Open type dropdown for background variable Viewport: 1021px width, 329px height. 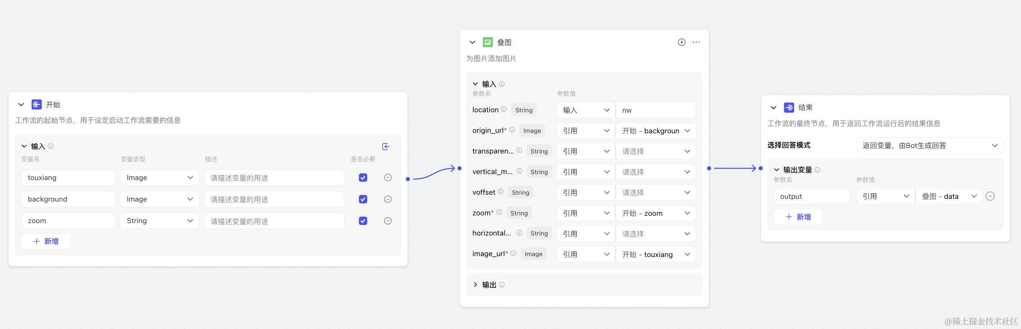(159, 199)
